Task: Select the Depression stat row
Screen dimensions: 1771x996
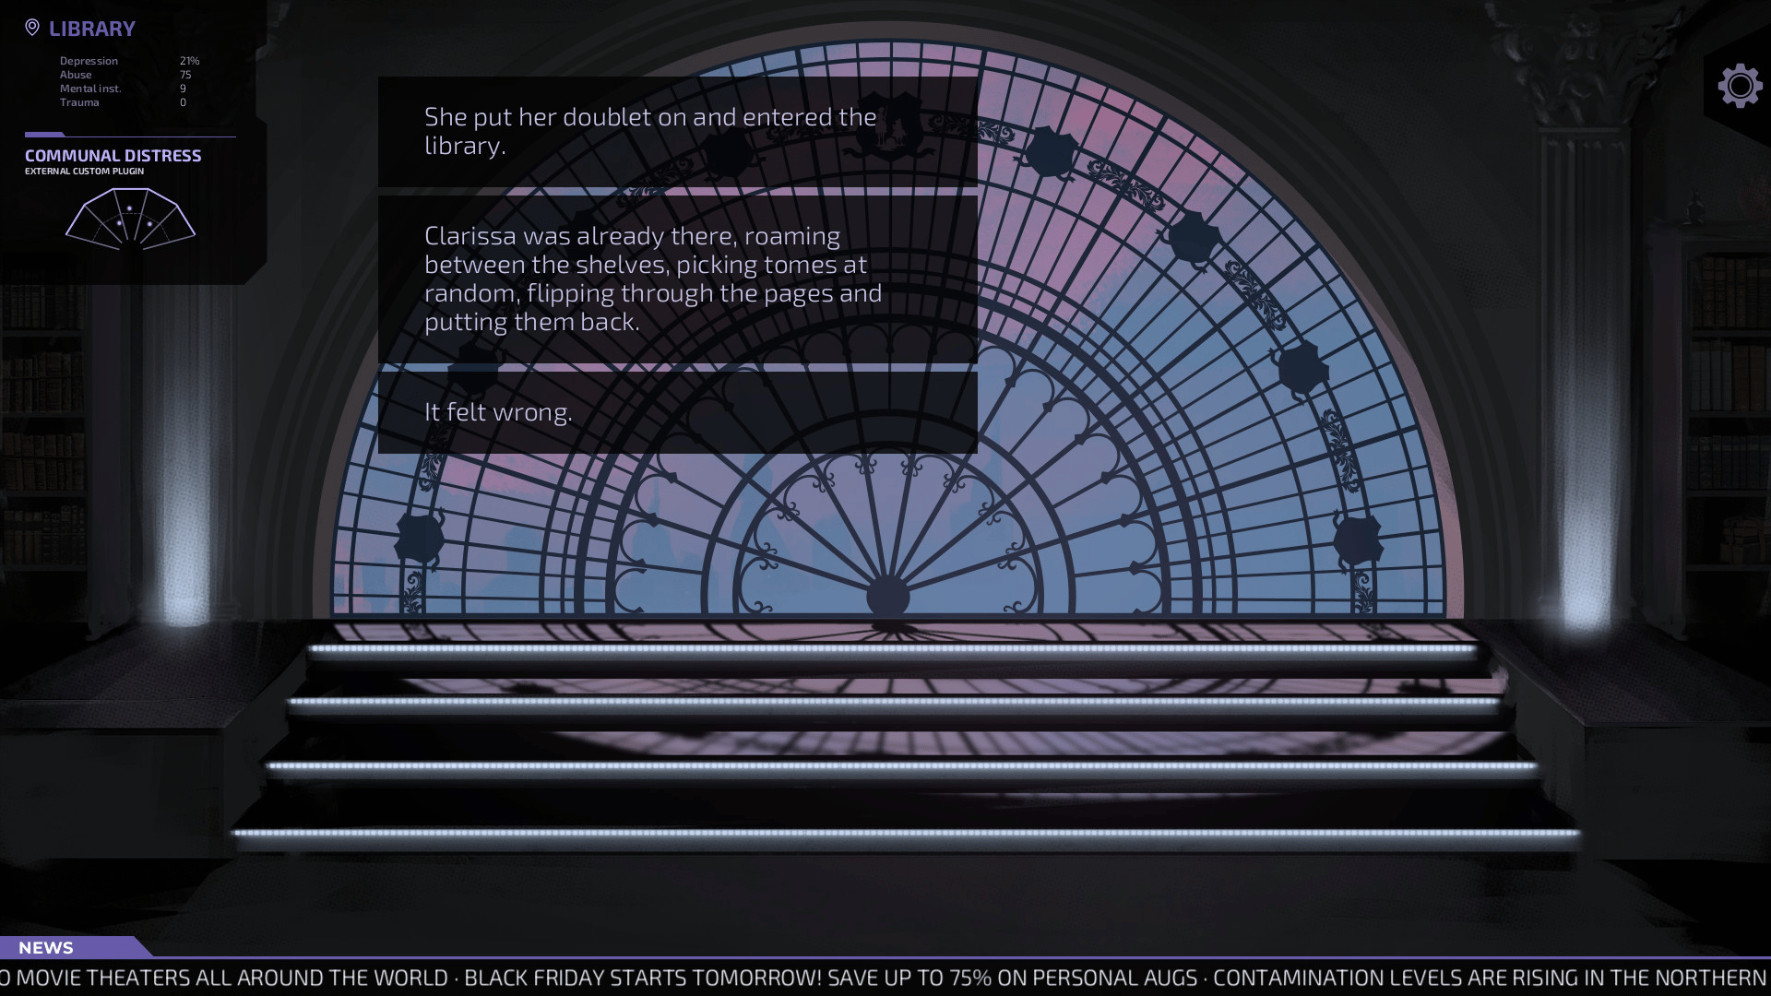Action: point(89,61)
